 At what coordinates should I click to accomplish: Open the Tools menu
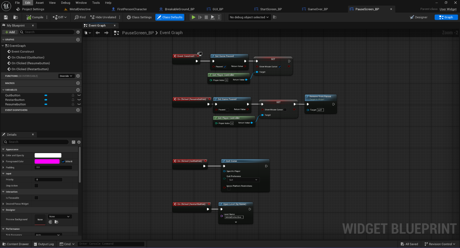pos(96,3)
